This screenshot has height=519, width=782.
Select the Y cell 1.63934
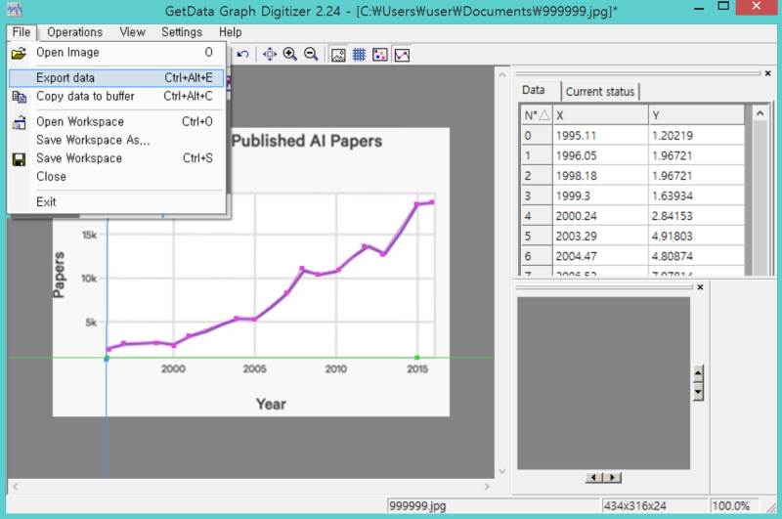[696, 195]
